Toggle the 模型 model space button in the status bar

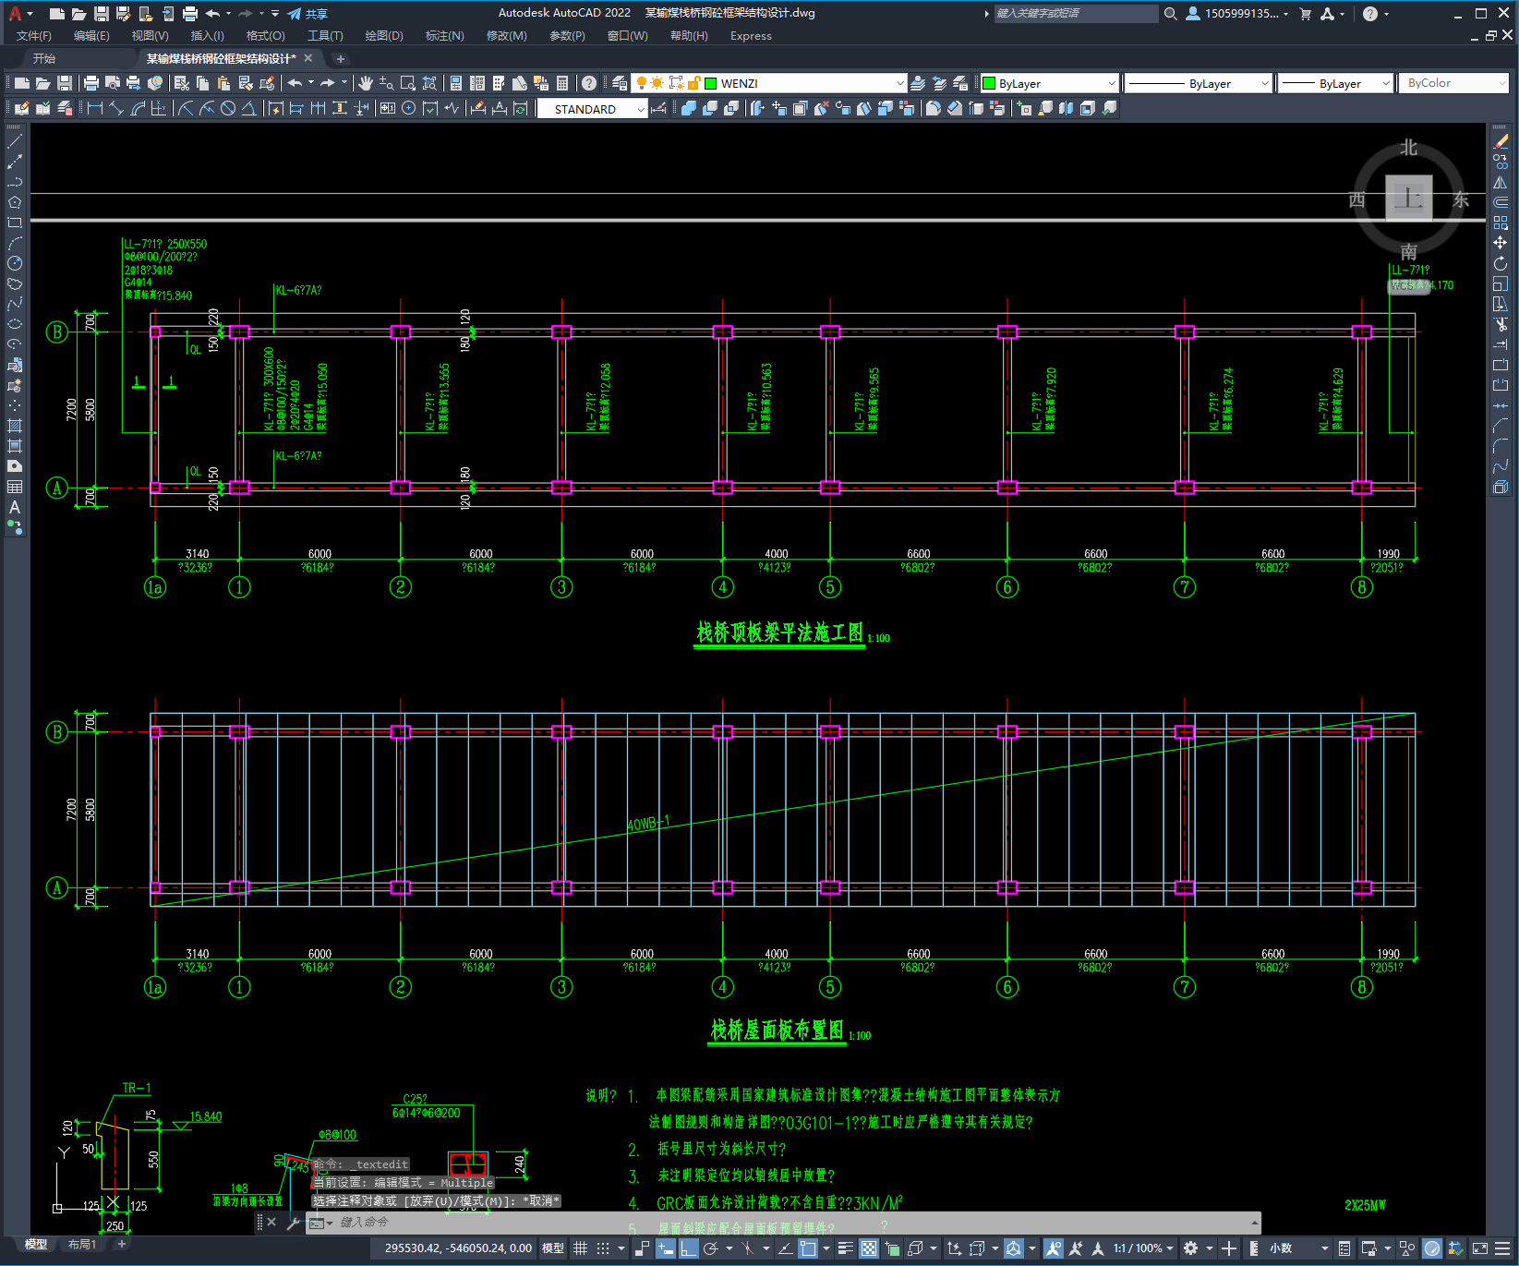(553, 1248)
